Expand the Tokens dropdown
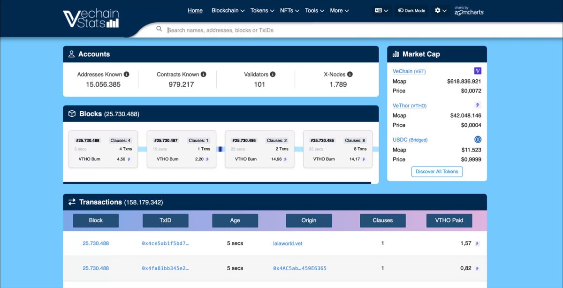 [x=262, y=10]
